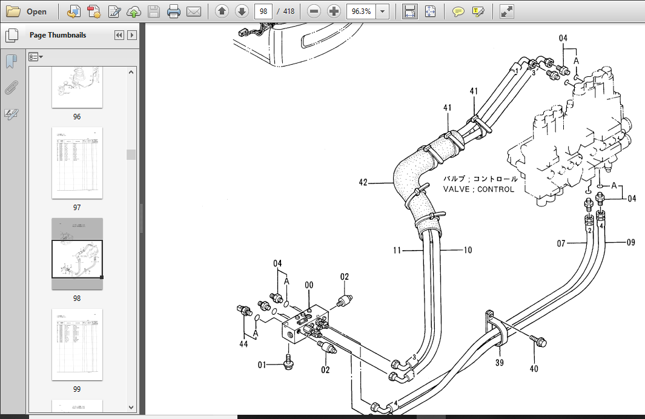645x419 pixels.
Task: Select page 99 thumbnail
Action: (x=77, y=345)
